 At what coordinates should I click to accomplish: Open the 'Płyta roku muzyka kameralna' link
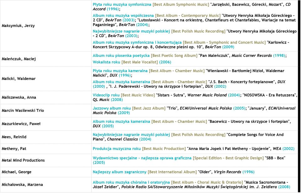[x=120, y=71]
